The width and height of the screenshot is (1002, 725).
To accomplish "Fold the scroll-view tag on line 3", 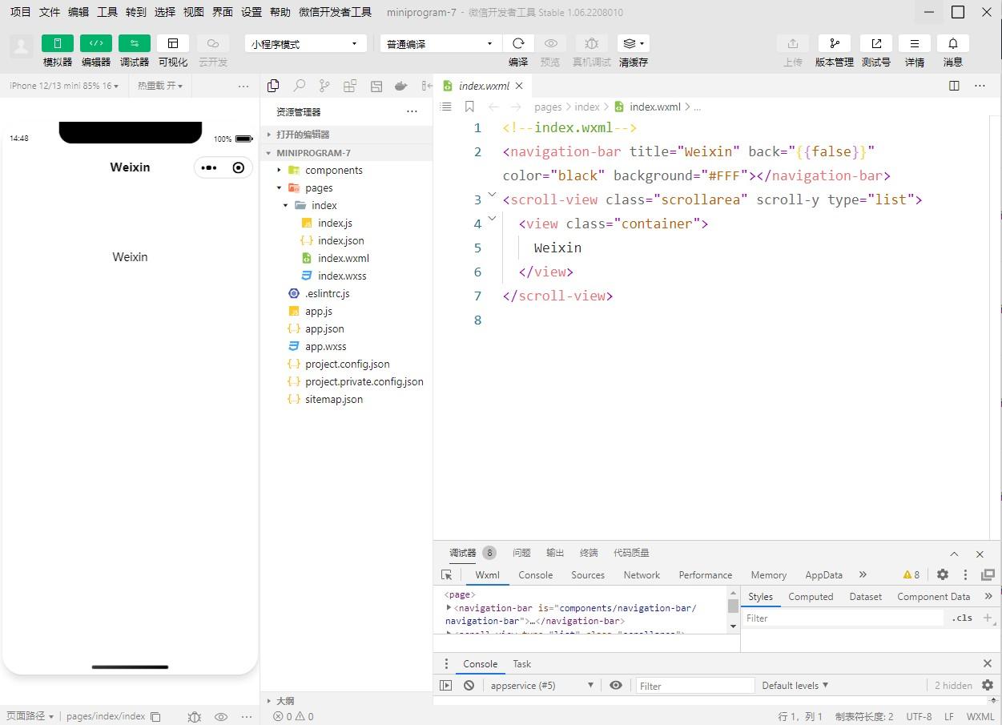I will [492, 194].
